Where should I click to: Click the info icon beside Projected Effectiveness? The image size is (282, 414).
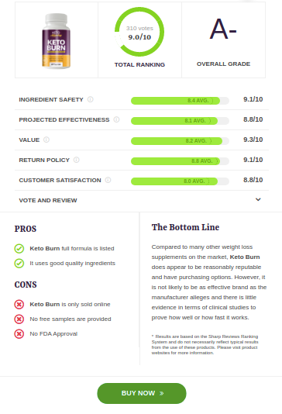pyautogui.click(x=116, y=119)
